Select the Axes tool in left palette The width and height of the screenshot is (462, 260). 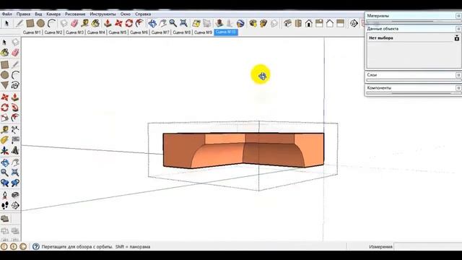tap(5, 151)
